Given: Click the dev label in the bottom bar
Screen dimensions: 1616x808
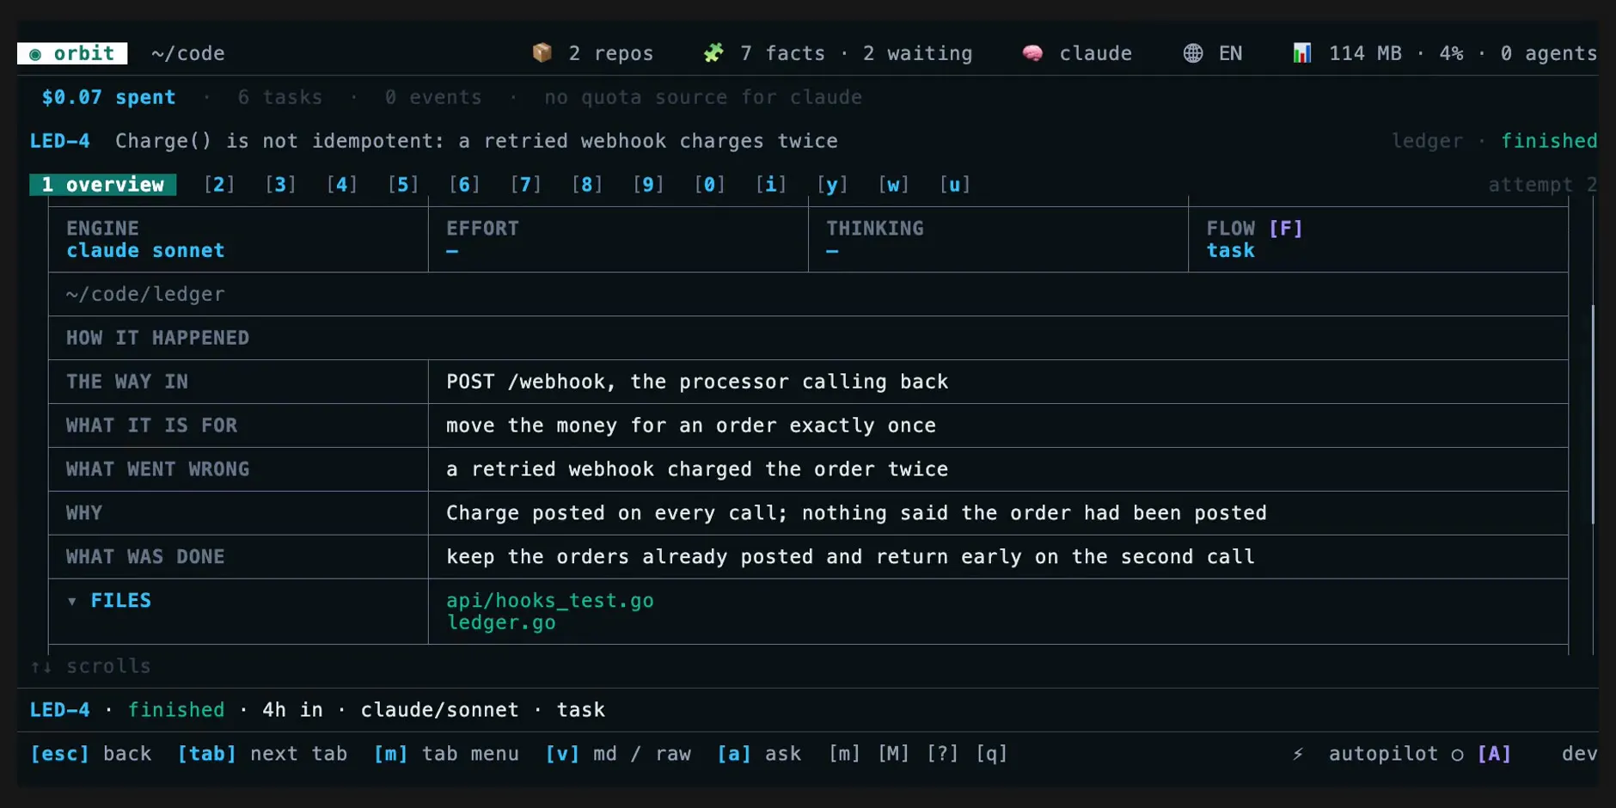Looking at the screenshot, I should click(x=1580, y=754).
